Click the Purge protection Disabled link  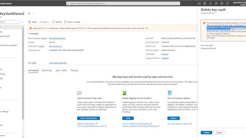pyautogui.click(x=165, y=58)
